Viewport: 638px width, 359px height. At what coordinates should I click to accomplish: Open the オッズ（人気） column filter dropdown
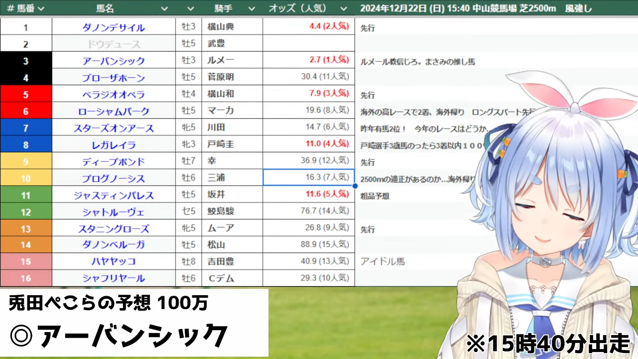pos(343,8)
